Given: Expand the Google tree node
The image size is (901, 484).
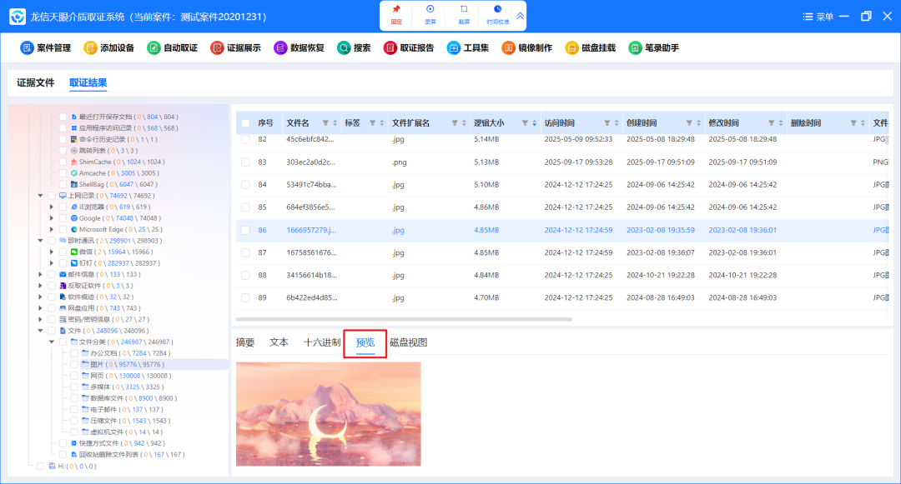Looking at the screenshot, I should [52, 217].
